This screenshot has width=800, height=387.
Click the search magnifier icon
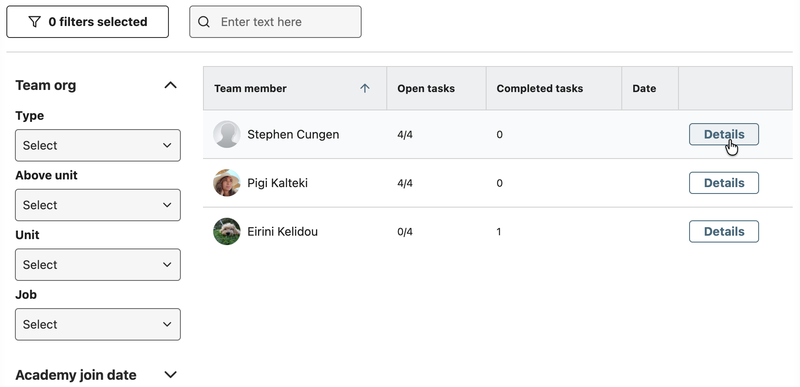pos(204,22)
